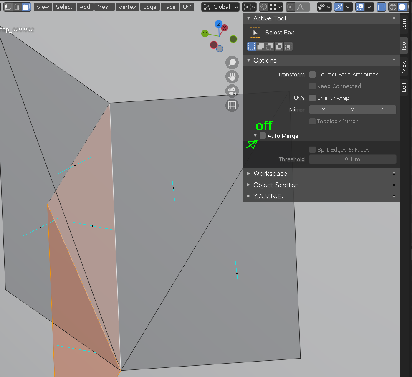Toggle X-ray display in header
412x377 pixels.
point(381,7)
